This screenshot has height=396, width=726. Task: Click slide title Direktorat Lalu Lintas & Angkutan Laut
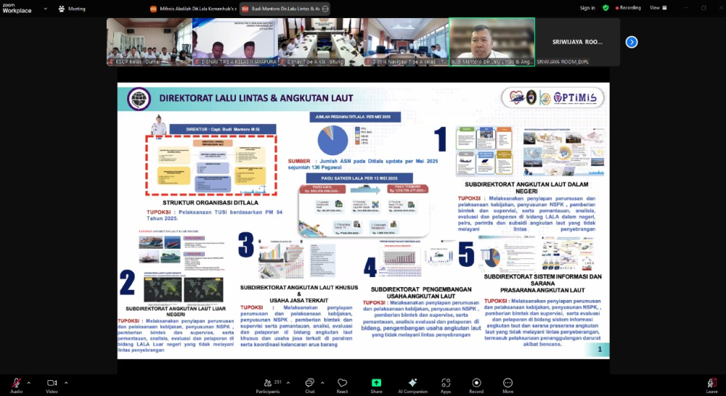(256, 98)
